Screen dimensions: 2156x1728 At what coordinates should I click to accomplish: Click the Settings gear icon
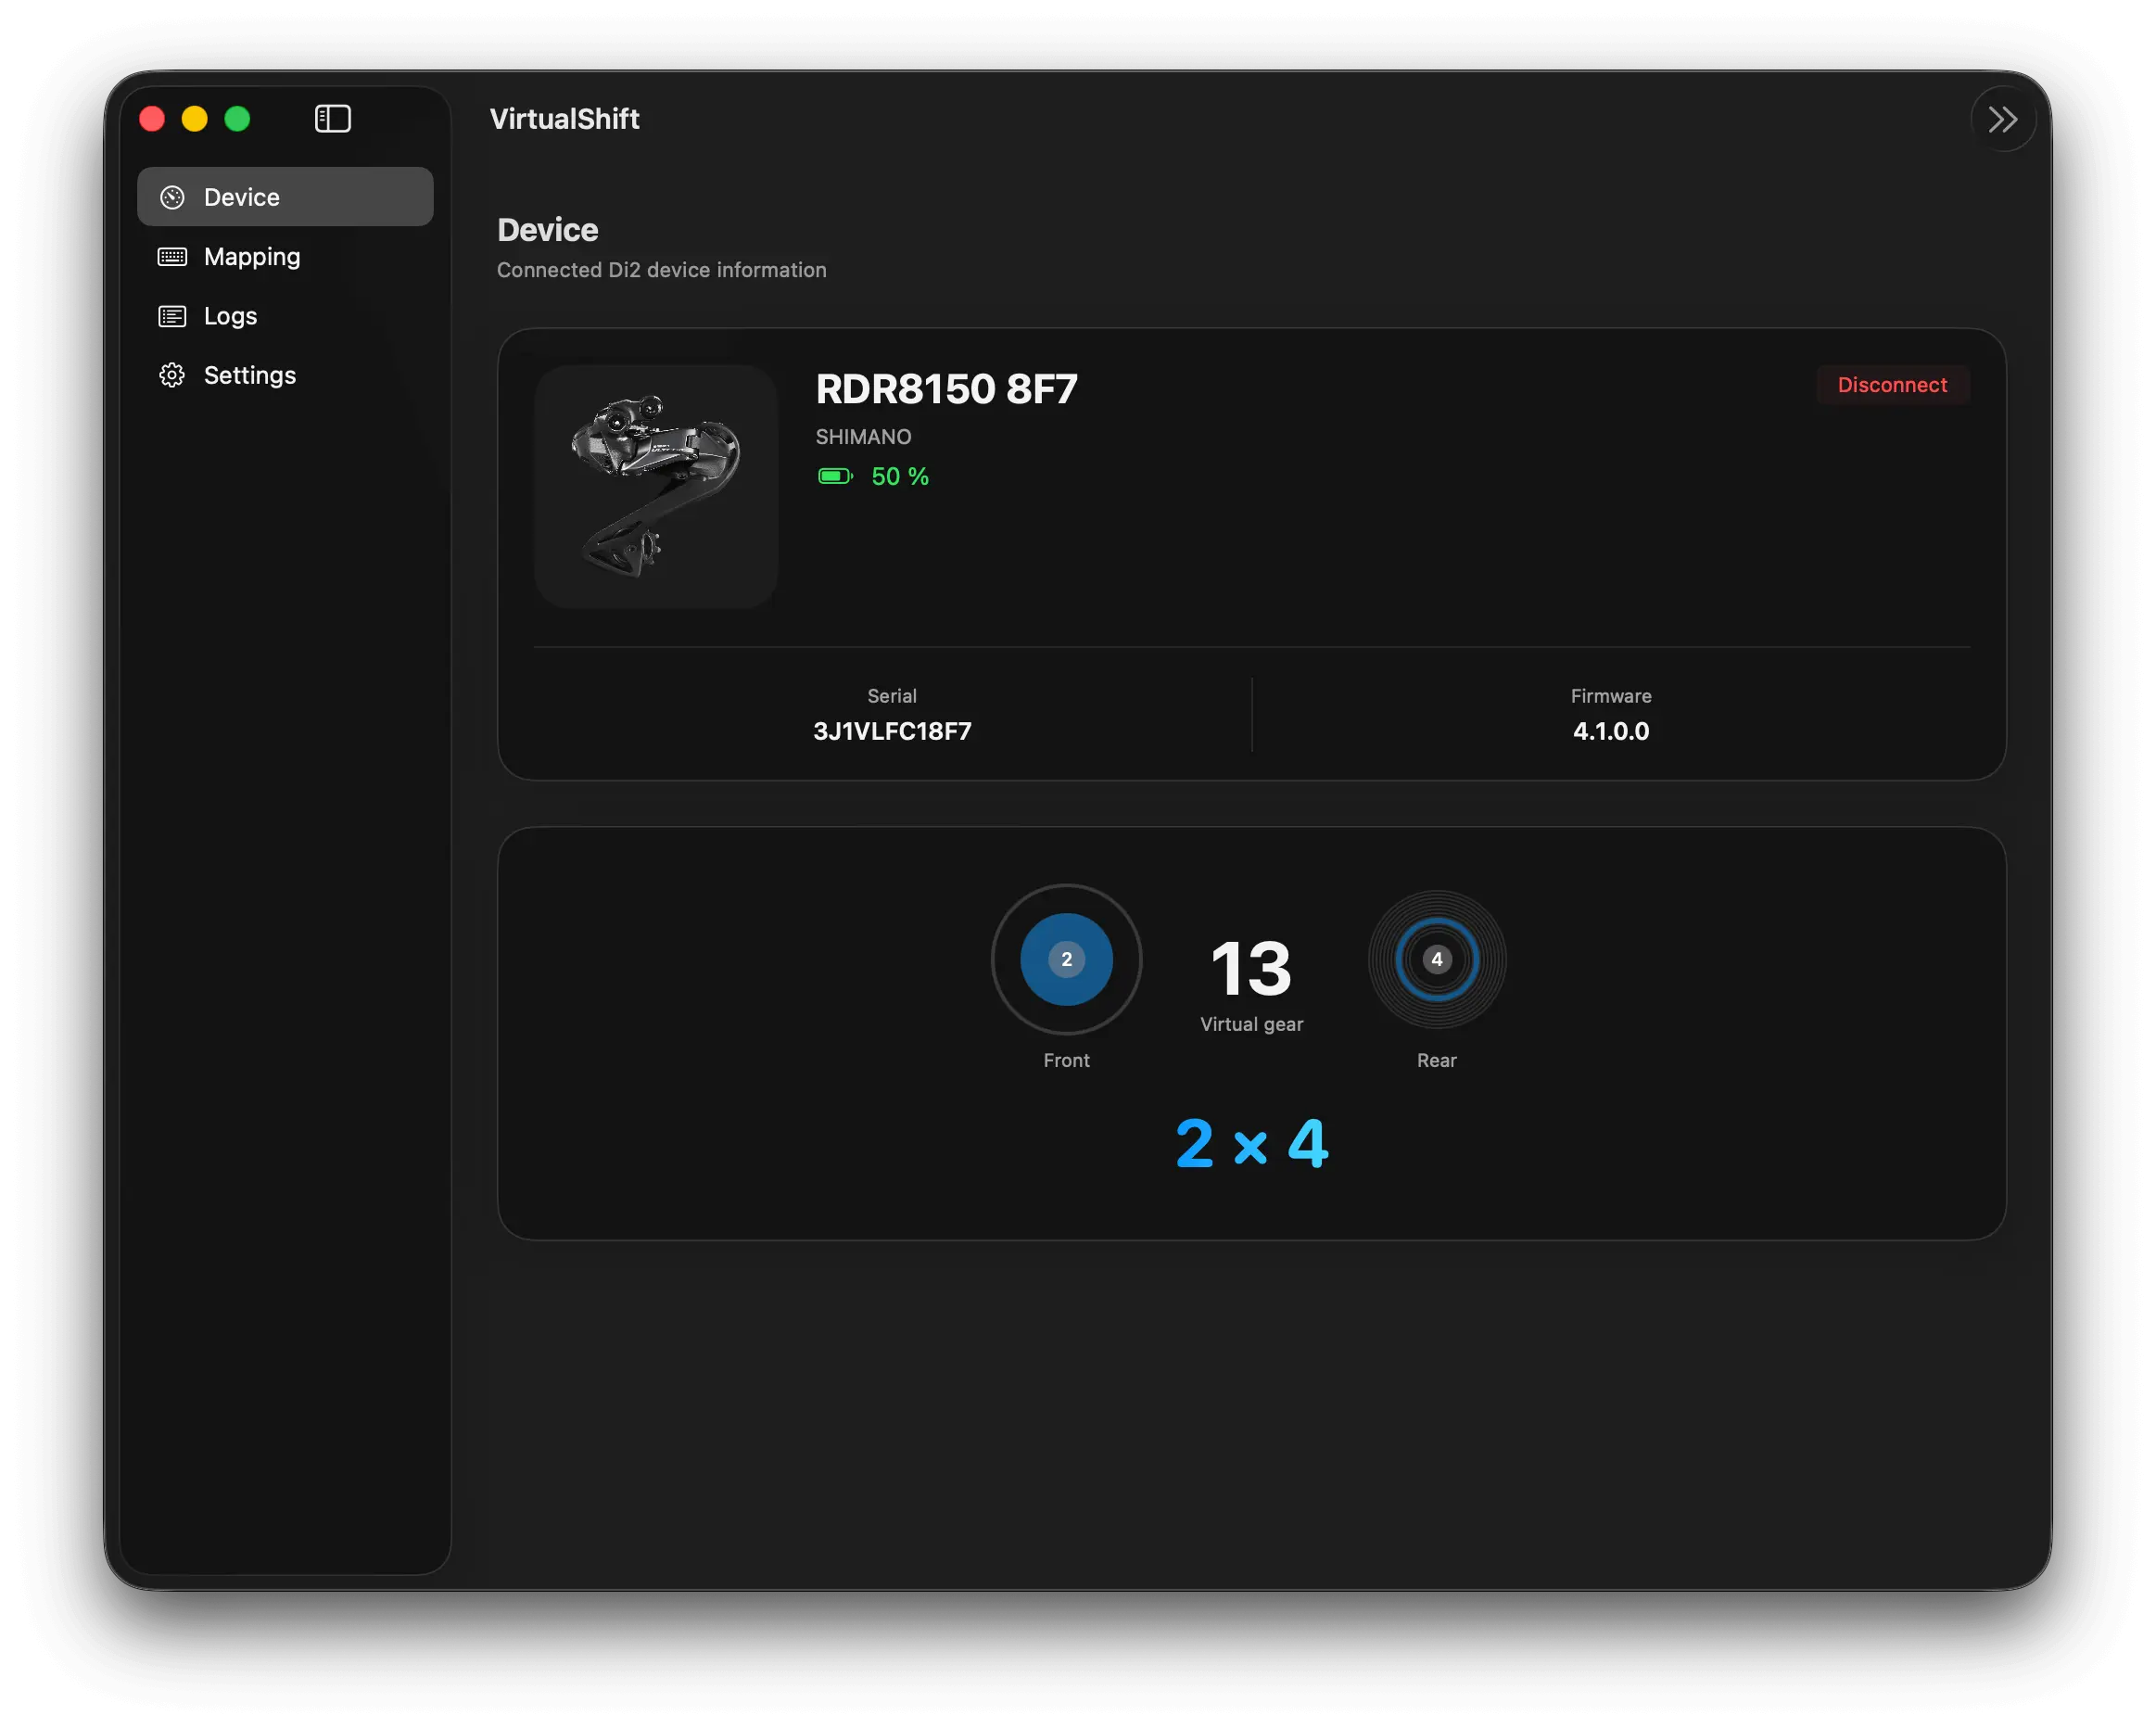click(x=172, y=374)
